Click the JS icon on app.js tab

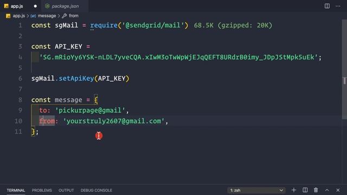[7, 6]
